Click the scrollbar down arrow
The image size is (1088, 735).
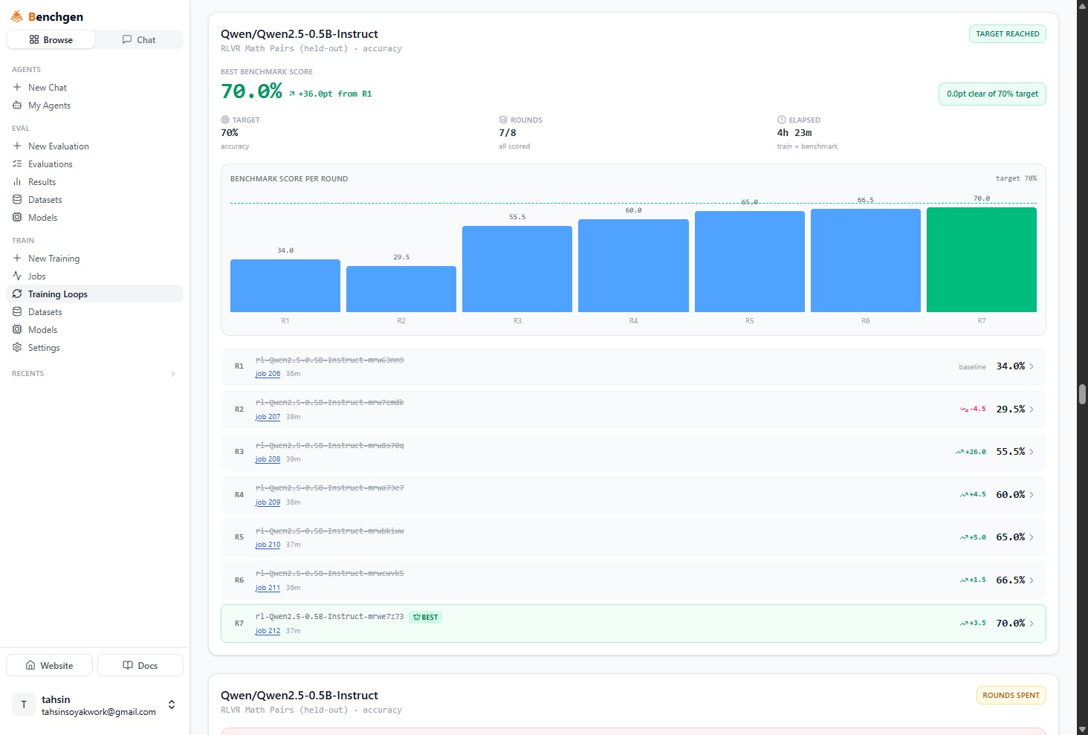1082,730
